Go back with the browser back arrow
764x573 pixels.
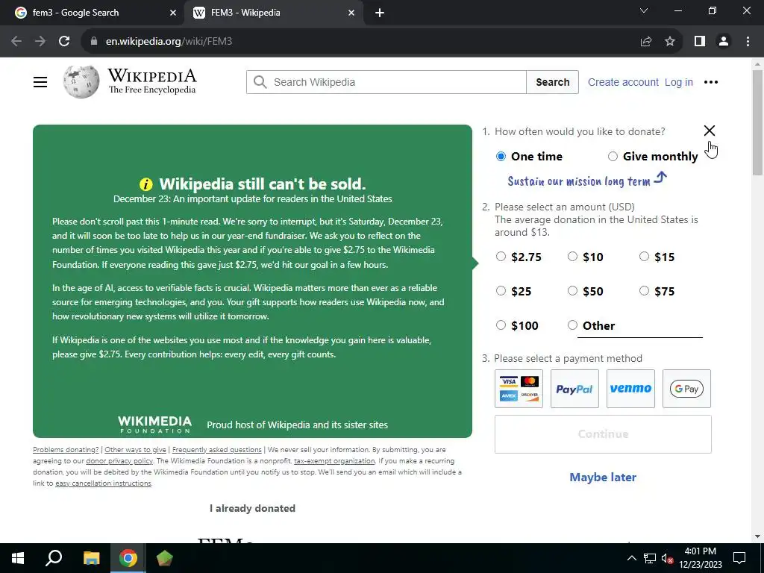16,42
